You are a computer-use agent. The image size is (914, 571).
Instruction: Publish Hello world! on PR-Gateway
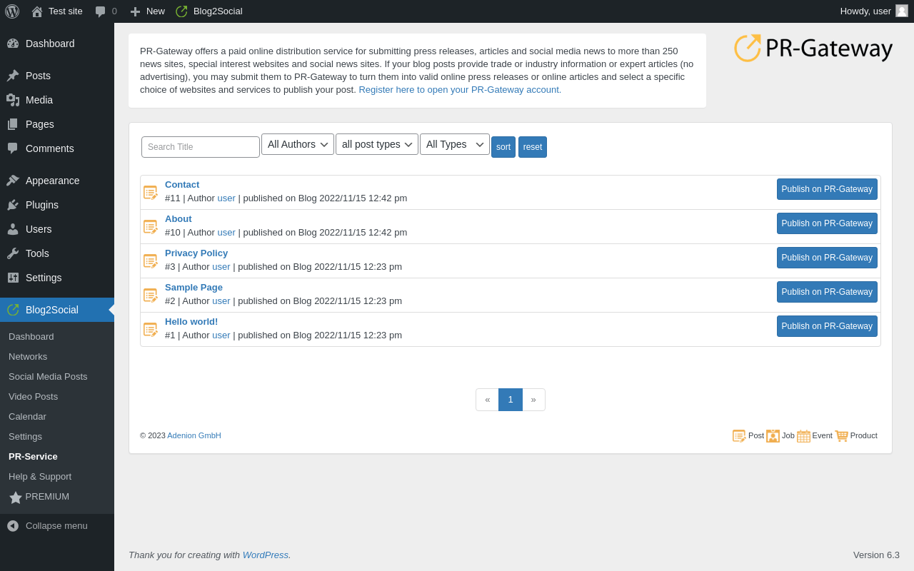[827, 326]
